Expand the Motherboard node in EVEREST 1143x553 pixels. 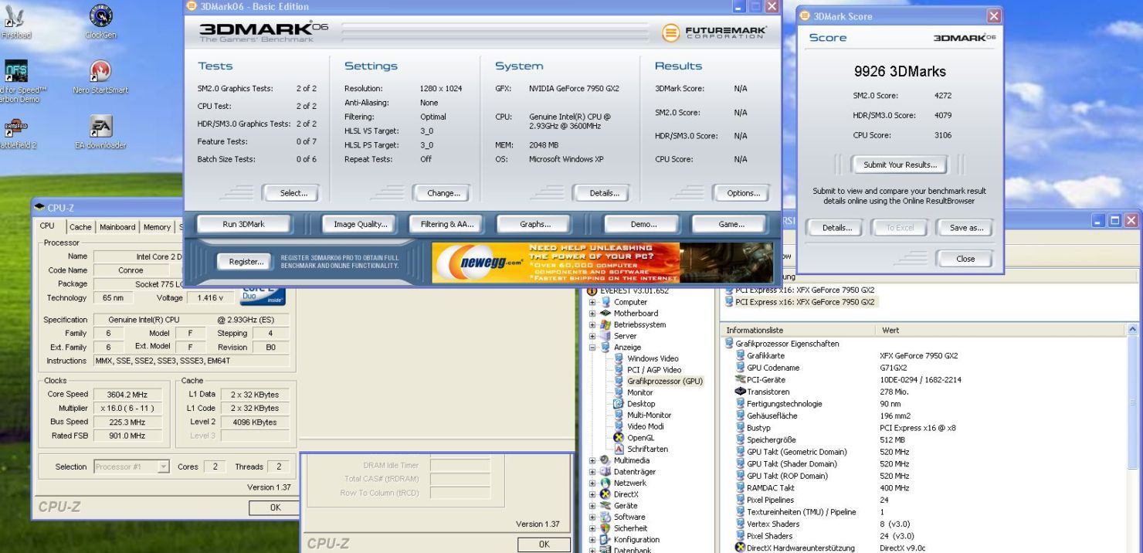pyautogui.click(x=593, y=314)
